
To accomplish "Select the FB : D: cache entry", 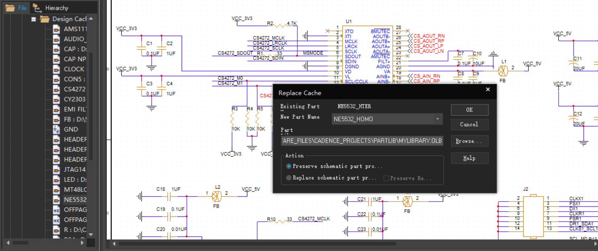I will click(75, 119).
